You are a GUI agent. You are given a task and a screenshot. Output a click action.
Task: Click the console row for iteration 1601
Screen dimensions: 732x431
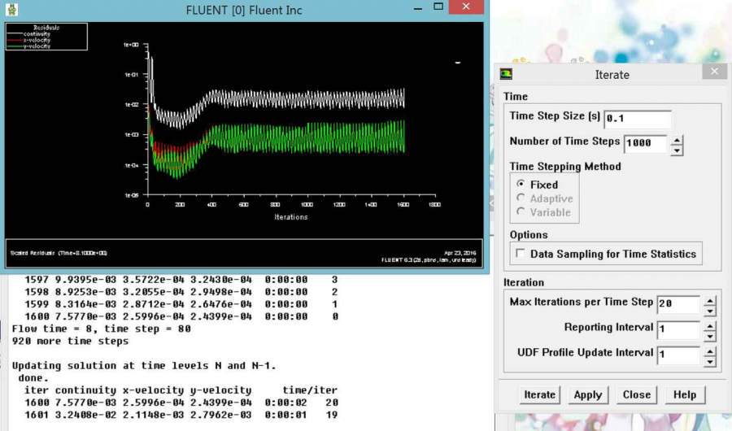tap(181, 415)
